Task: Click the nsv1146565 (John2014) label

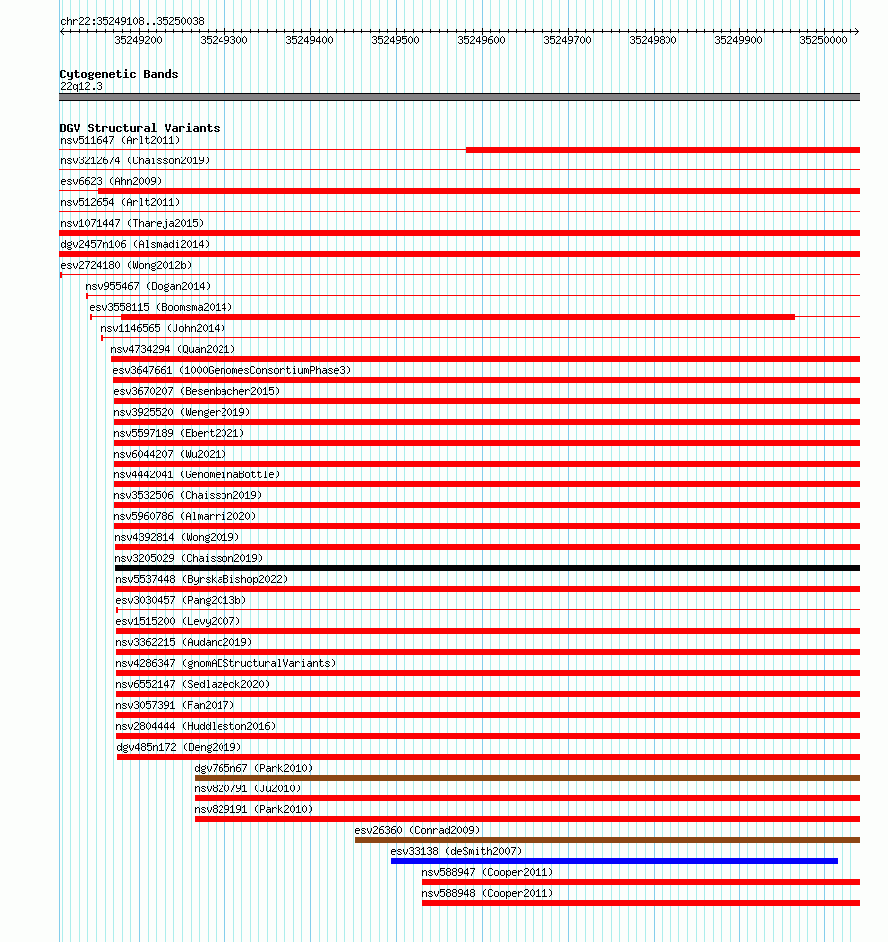Action: (163, 328)
